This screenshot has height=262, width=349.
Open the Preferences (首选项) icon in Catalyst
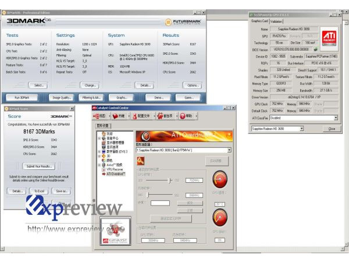[x=165, y=116]
